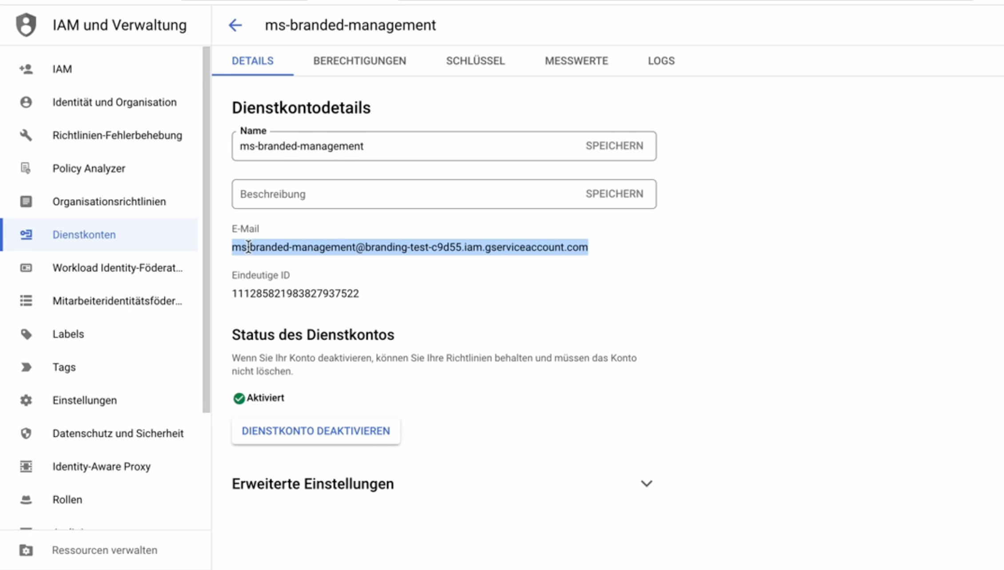Click the IAM und Verwaltung title text
This screenshot has width=1004, height=570.
[120, 25]
